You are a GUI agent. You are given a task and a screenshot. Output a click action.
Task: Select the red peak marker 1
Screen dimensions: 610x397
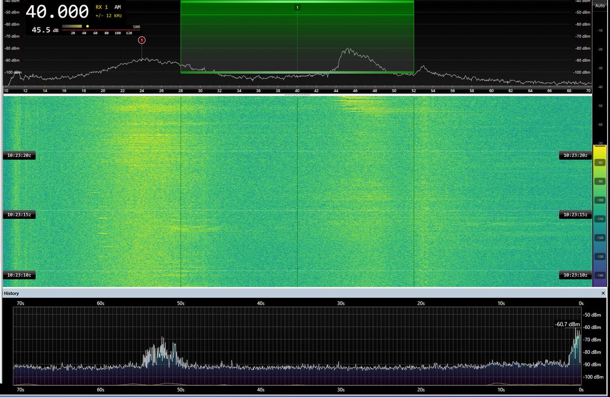point(142,40)
